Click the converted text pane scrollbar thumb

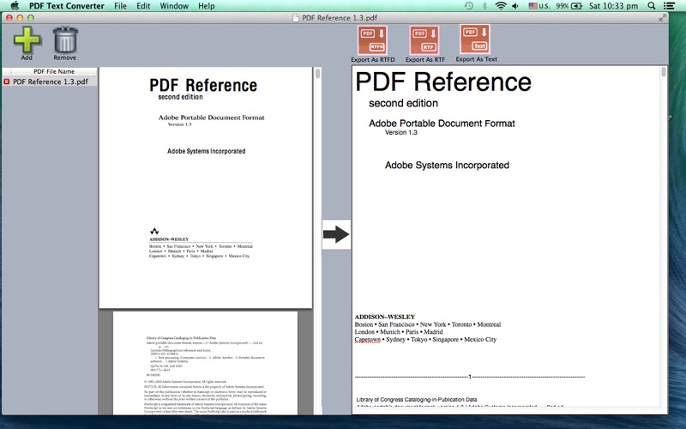[664, 72]
